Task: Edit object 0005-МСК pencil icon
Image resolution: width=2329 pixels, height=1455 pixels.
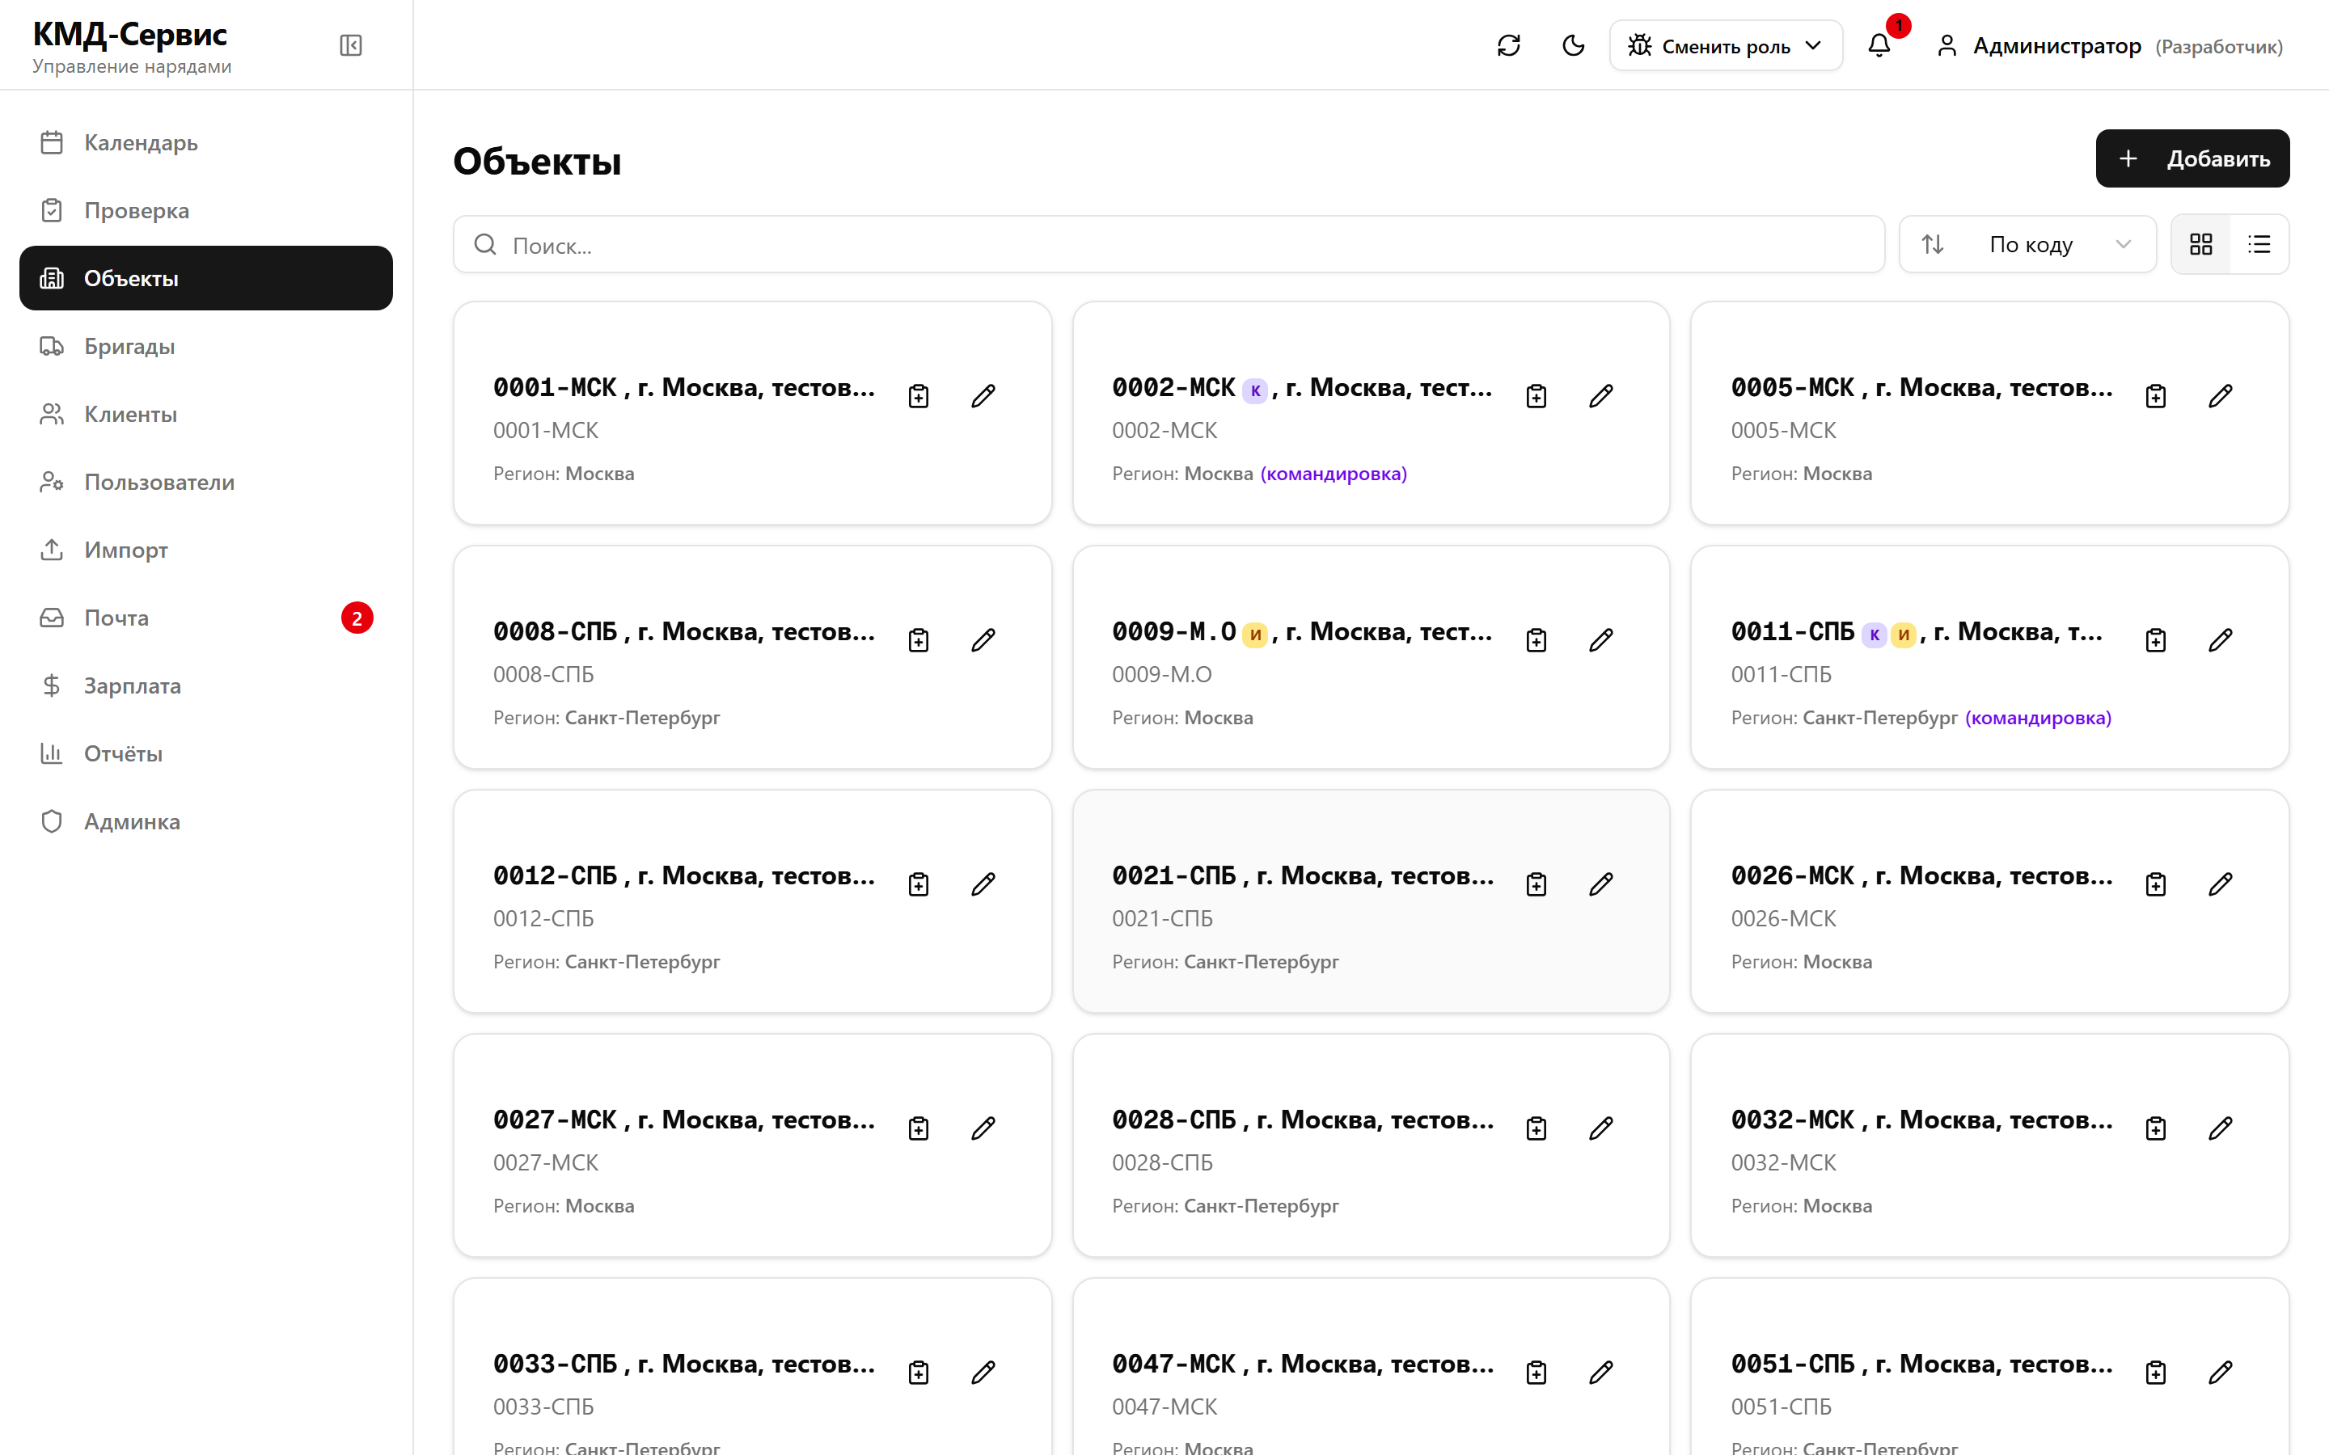Action: (x=2219, y=395)
